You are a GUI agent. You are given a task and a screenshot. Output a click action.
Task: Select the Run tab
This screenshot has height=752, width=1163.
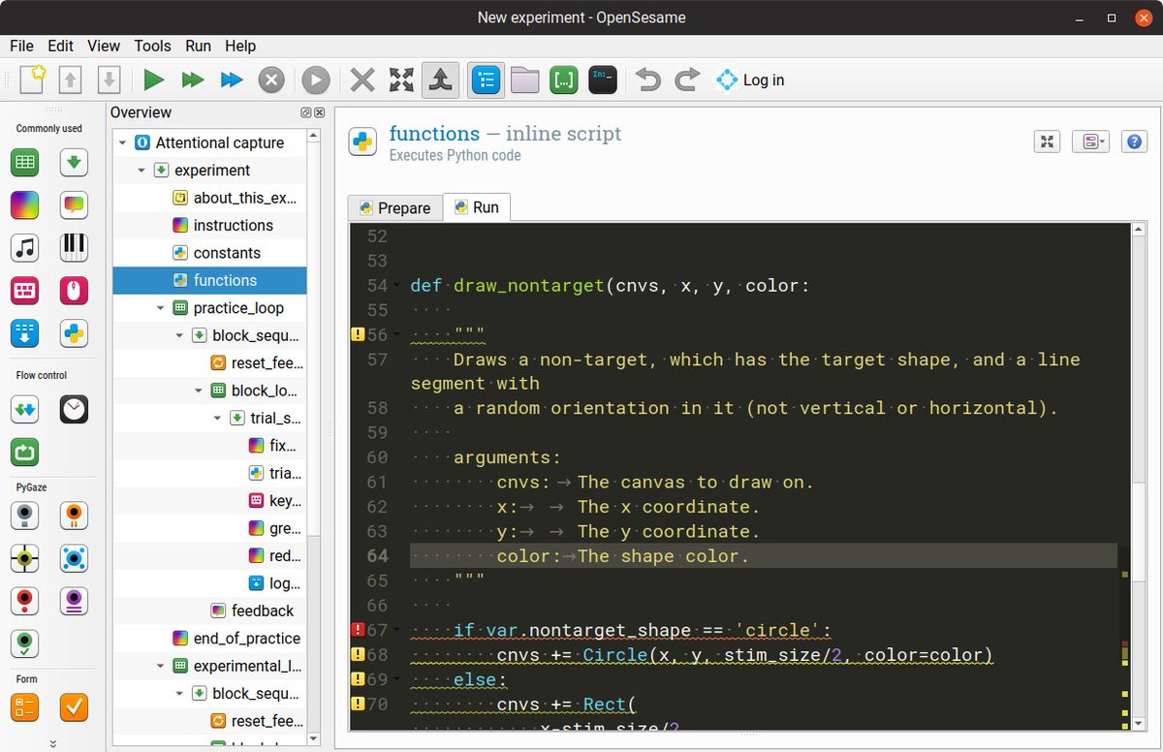[x=476, y=207]
